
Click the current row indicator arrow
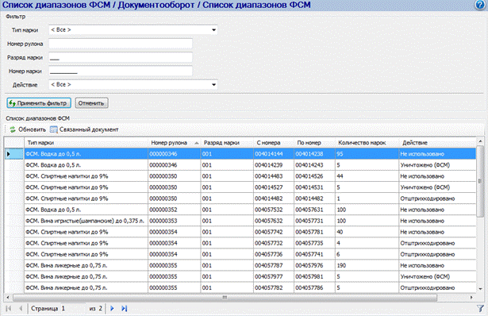[x=9, y=154]
